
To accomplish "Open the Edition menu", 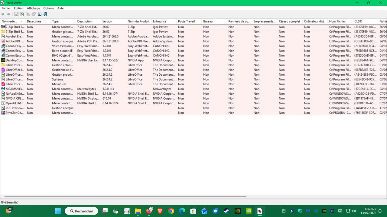I will (19, 8).
